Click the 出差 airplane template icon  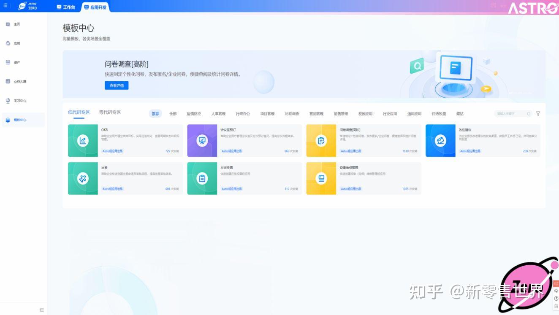[83, 177]
